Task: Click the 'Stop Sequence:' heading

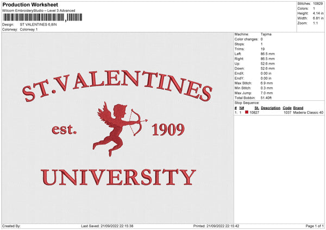Action: click(x=247, y=103)
